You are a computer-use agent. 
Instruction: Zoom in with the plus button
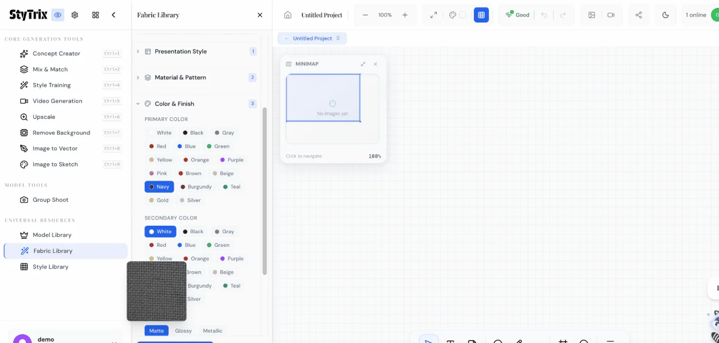pos(405,15)
